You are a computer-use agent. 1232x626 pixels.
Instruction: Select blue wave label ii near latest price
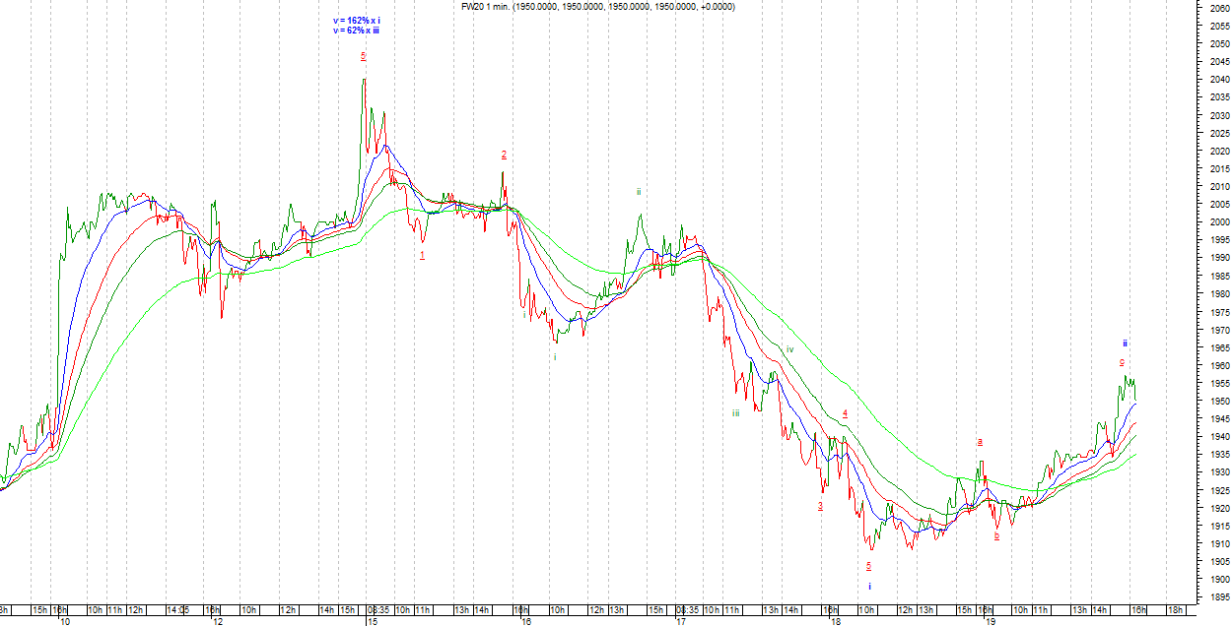1125,344
